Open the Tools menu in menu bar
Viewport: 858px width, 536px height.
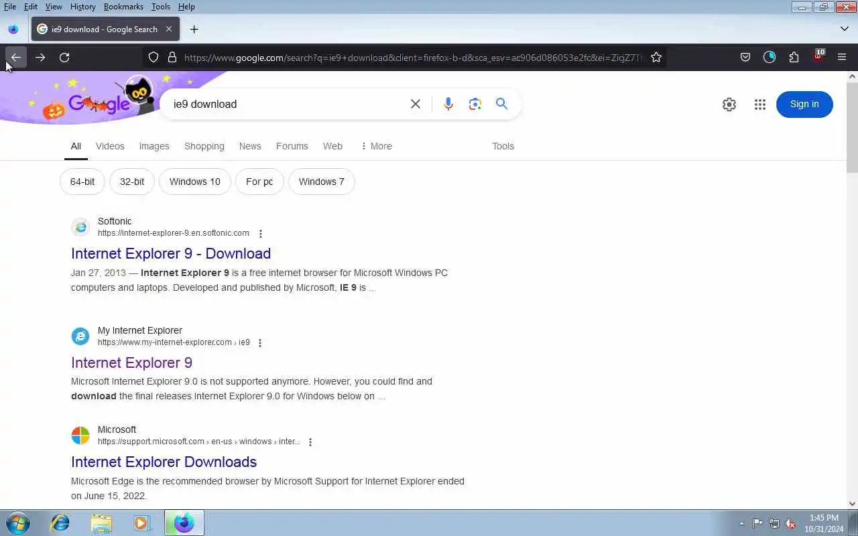pos(161,7)
